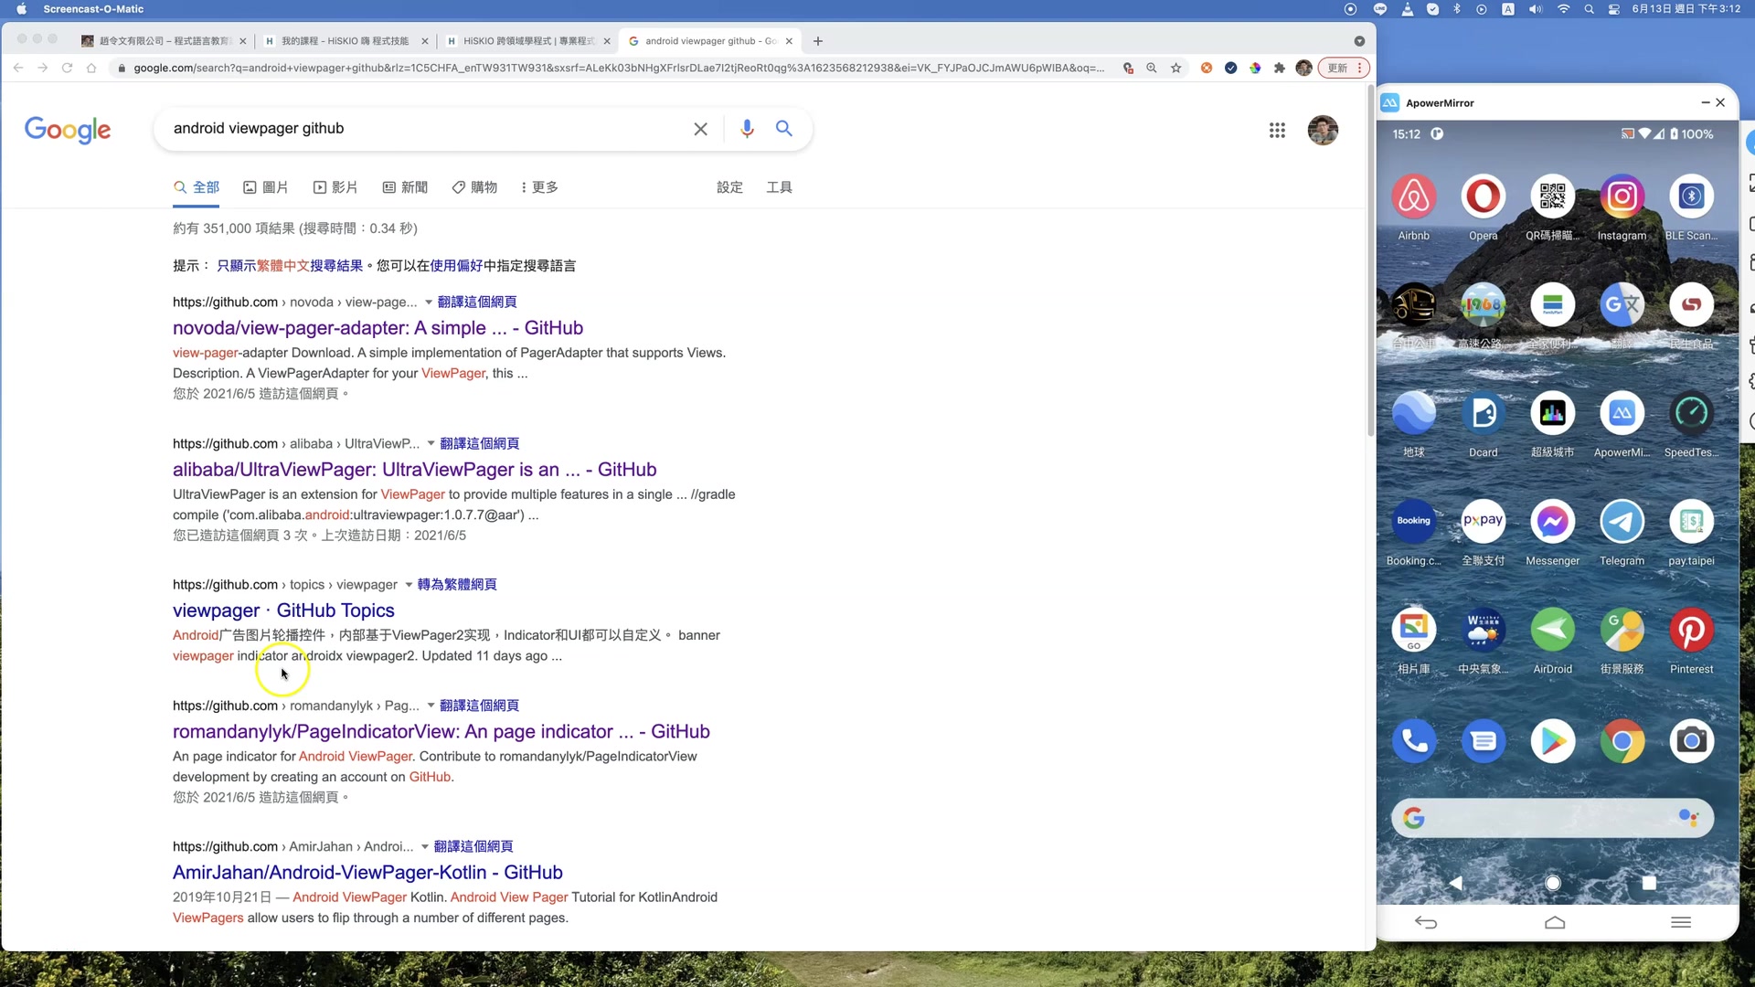Click the Google search input field

click(x=420, y=129)
